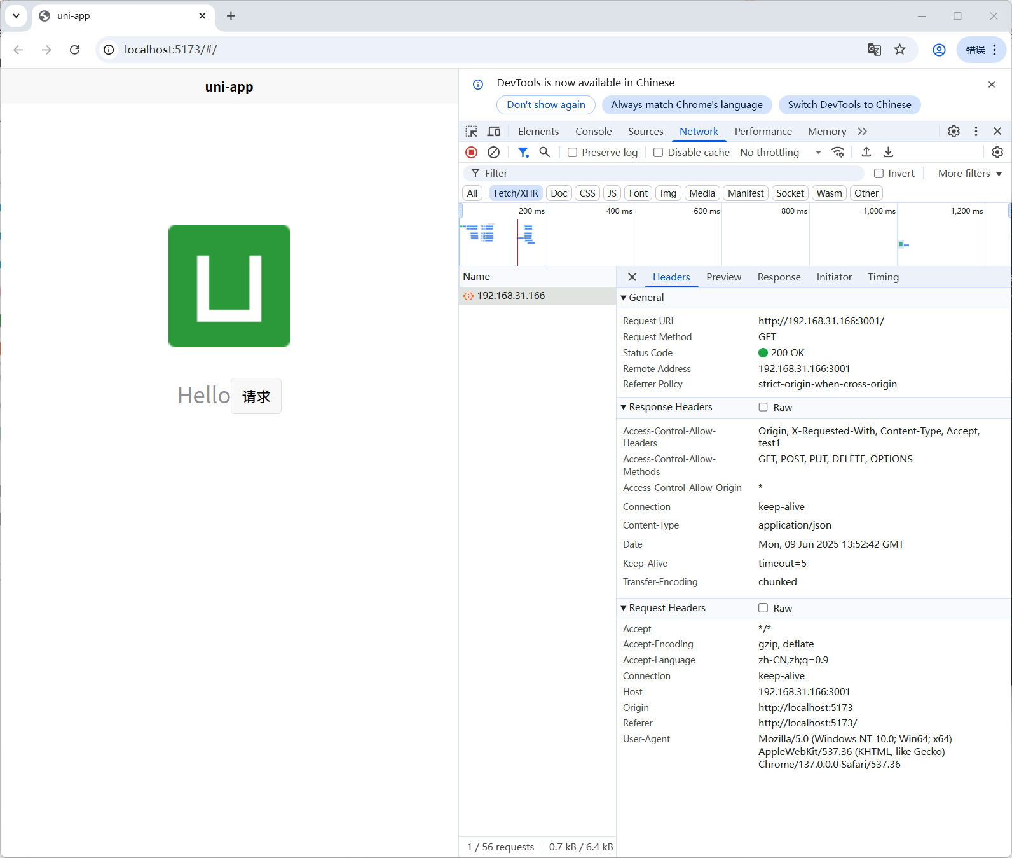This screenshot has height=858, width=1012.
Task: Open the Response tab of request
Action: point(779,277)
